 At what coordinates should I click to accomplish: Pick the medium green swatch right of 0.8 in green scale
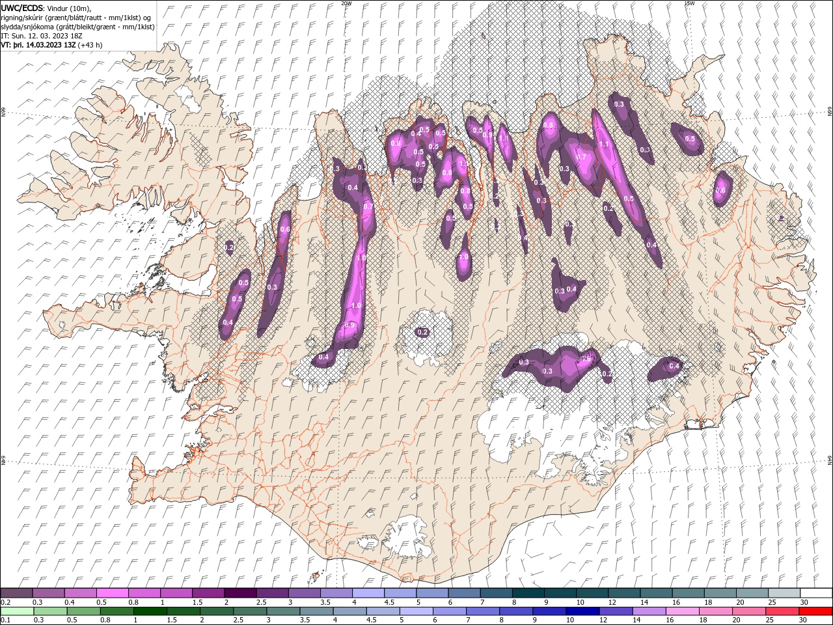tap(116, 611)
